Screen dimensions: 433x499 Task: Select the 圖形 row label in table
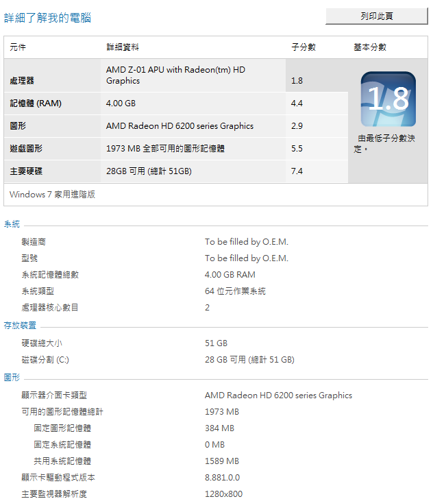(x=18, y=126)
